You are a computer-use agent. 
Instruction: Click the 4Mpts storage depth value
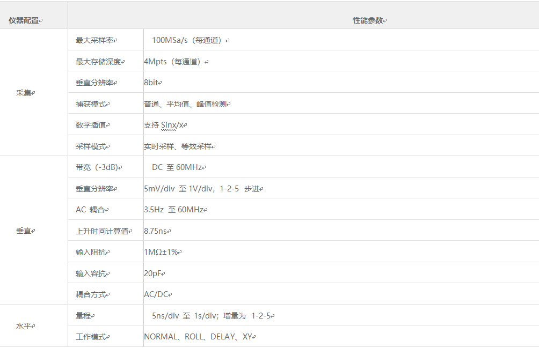point(174,62)
